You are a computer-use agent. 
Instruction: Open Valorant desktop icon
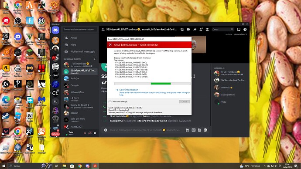point(6,133)
